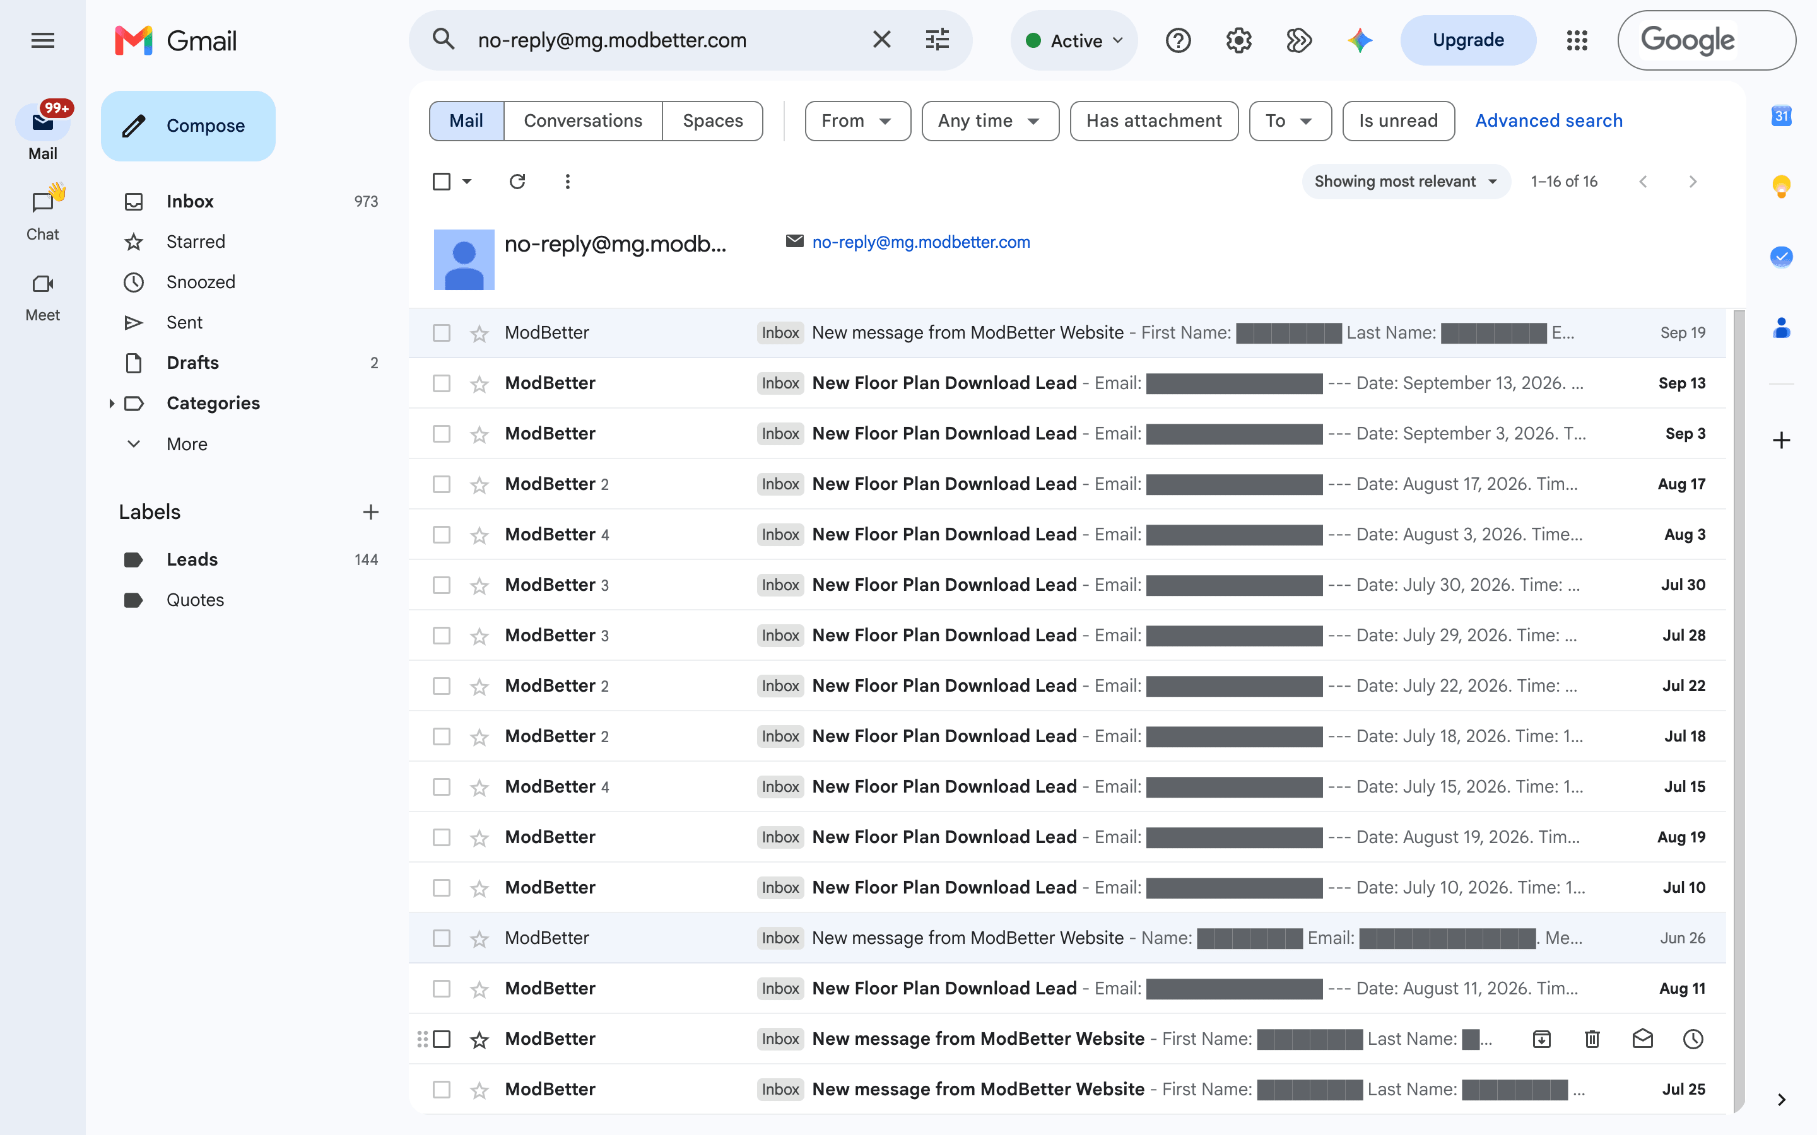Screen dimensions: 1817x1135
Task: Show search options sliders icon
Action: (937, 40)
